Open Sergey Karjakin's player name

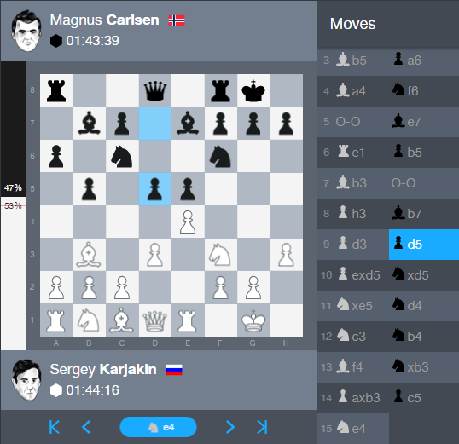(103, 369)
